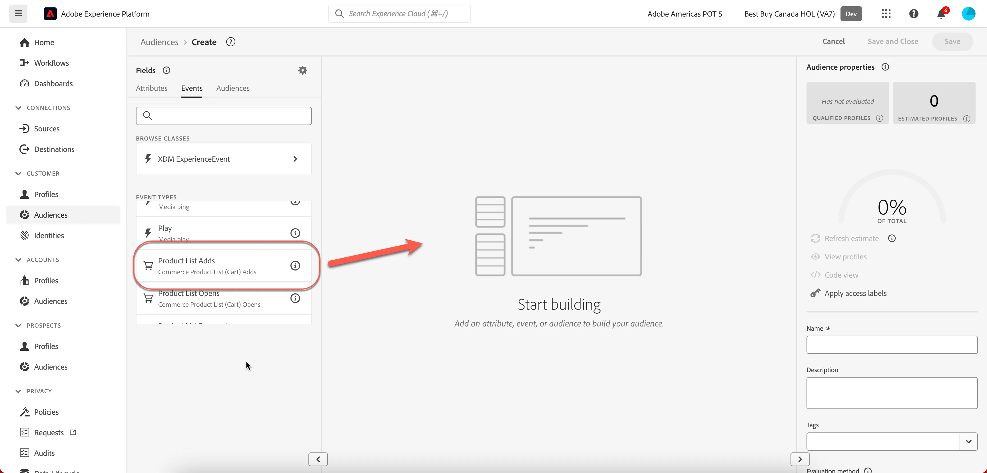The image size is (987, 473).
Task: Collapse the PRIVACY section
Action: tap(18, 391)
